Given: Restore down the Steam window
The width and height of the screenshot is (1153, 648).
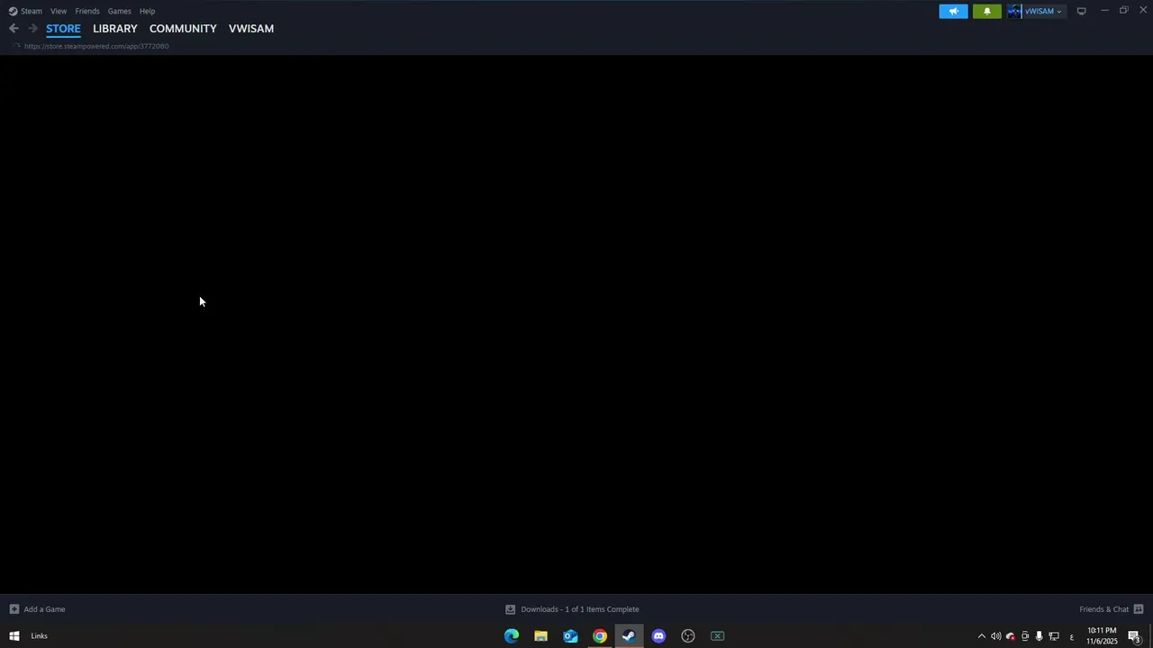Looking at the screenshot, I should [x=1123, y=10].
